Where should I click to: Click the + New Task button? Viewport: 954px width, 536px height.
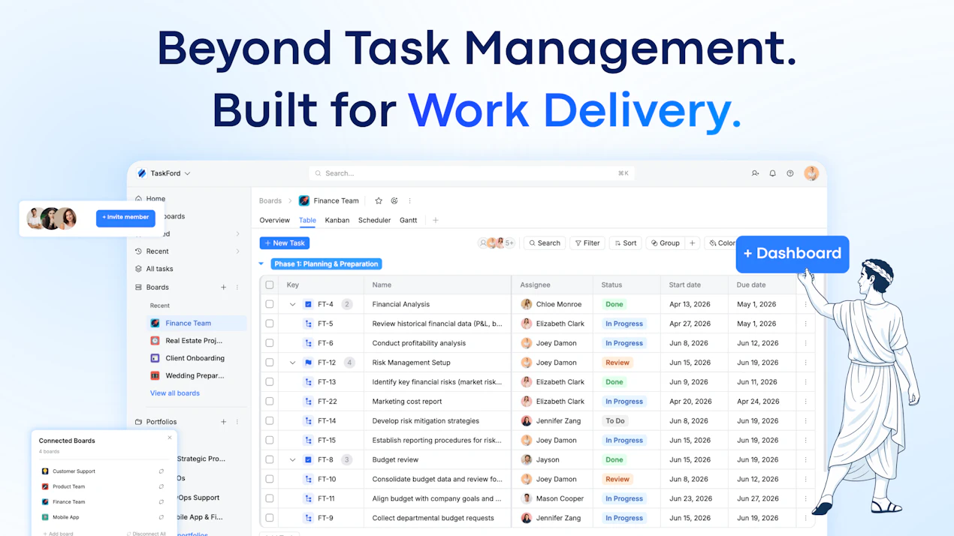pyautogui.click(x=285, y=243)
